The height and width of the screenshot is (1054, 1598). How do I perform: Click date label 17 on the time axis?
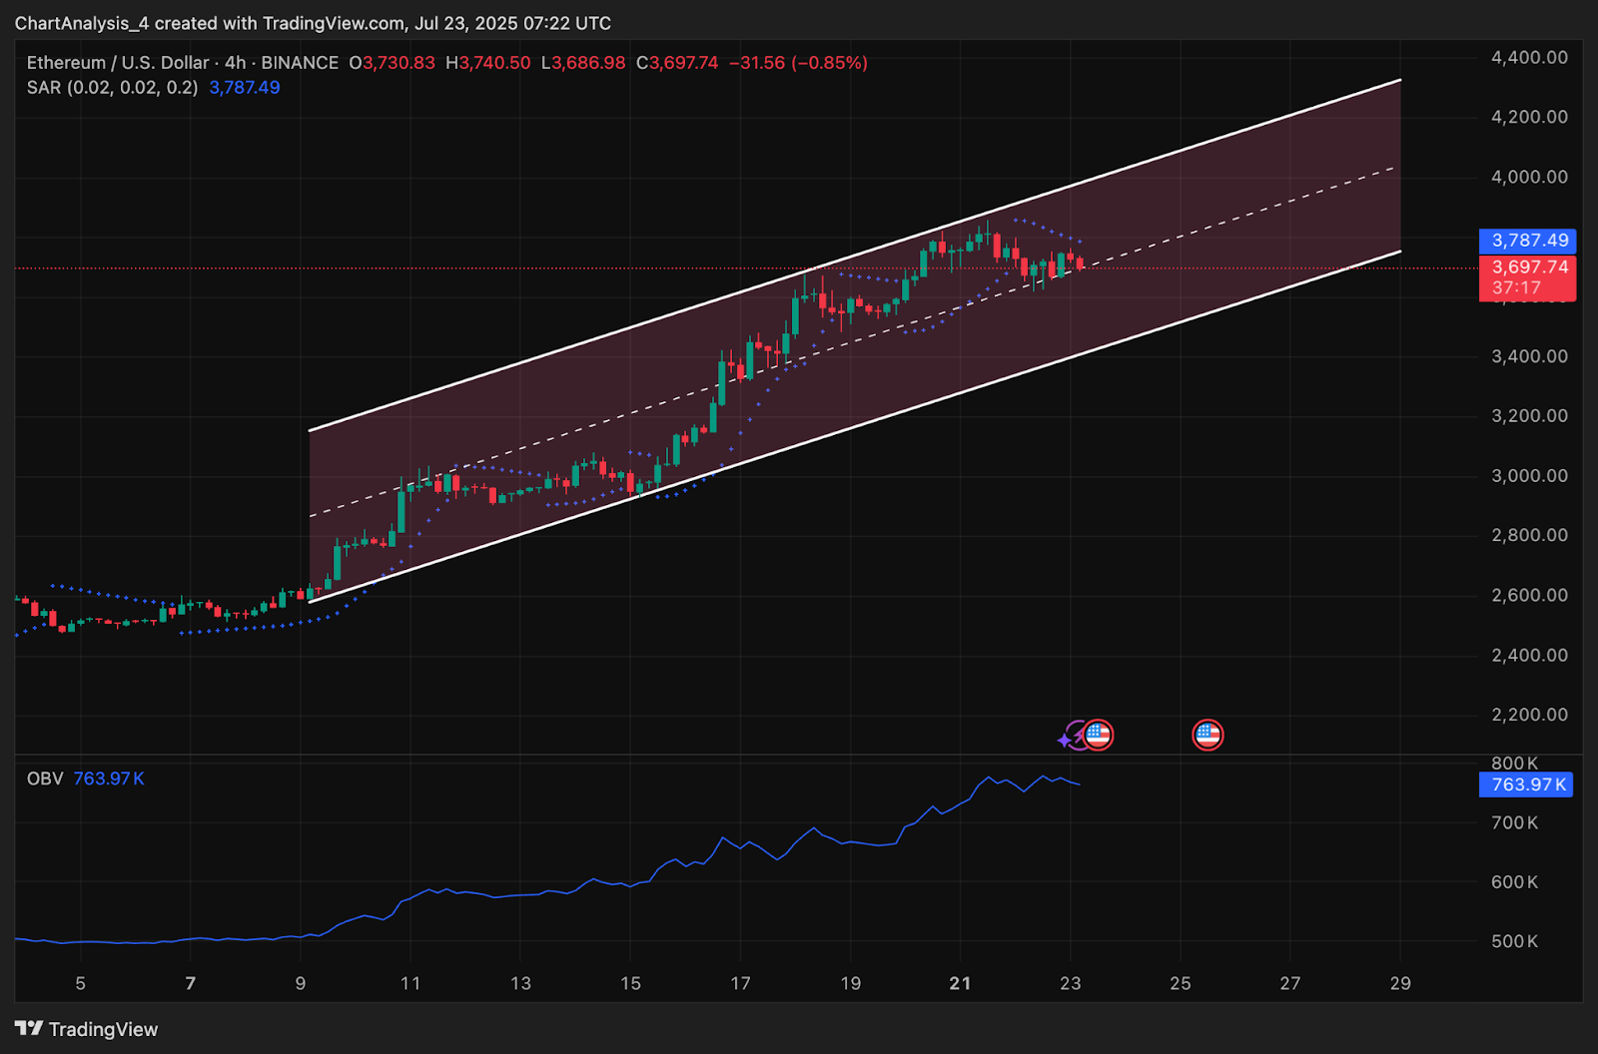click(x=740, y=984)
